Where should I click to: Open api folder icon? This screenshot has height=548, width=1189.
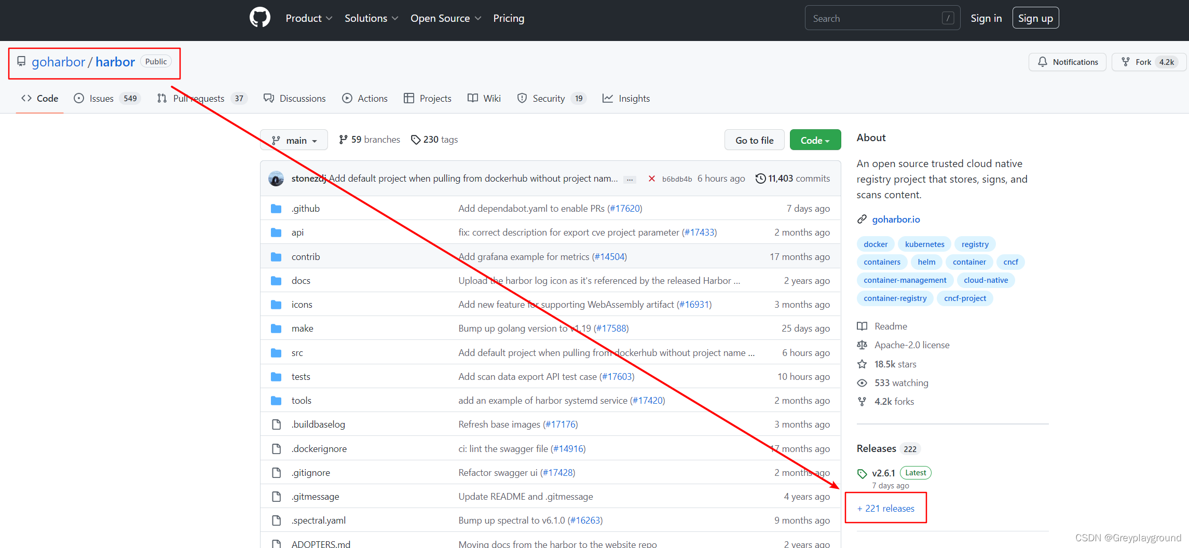point(276,232)
